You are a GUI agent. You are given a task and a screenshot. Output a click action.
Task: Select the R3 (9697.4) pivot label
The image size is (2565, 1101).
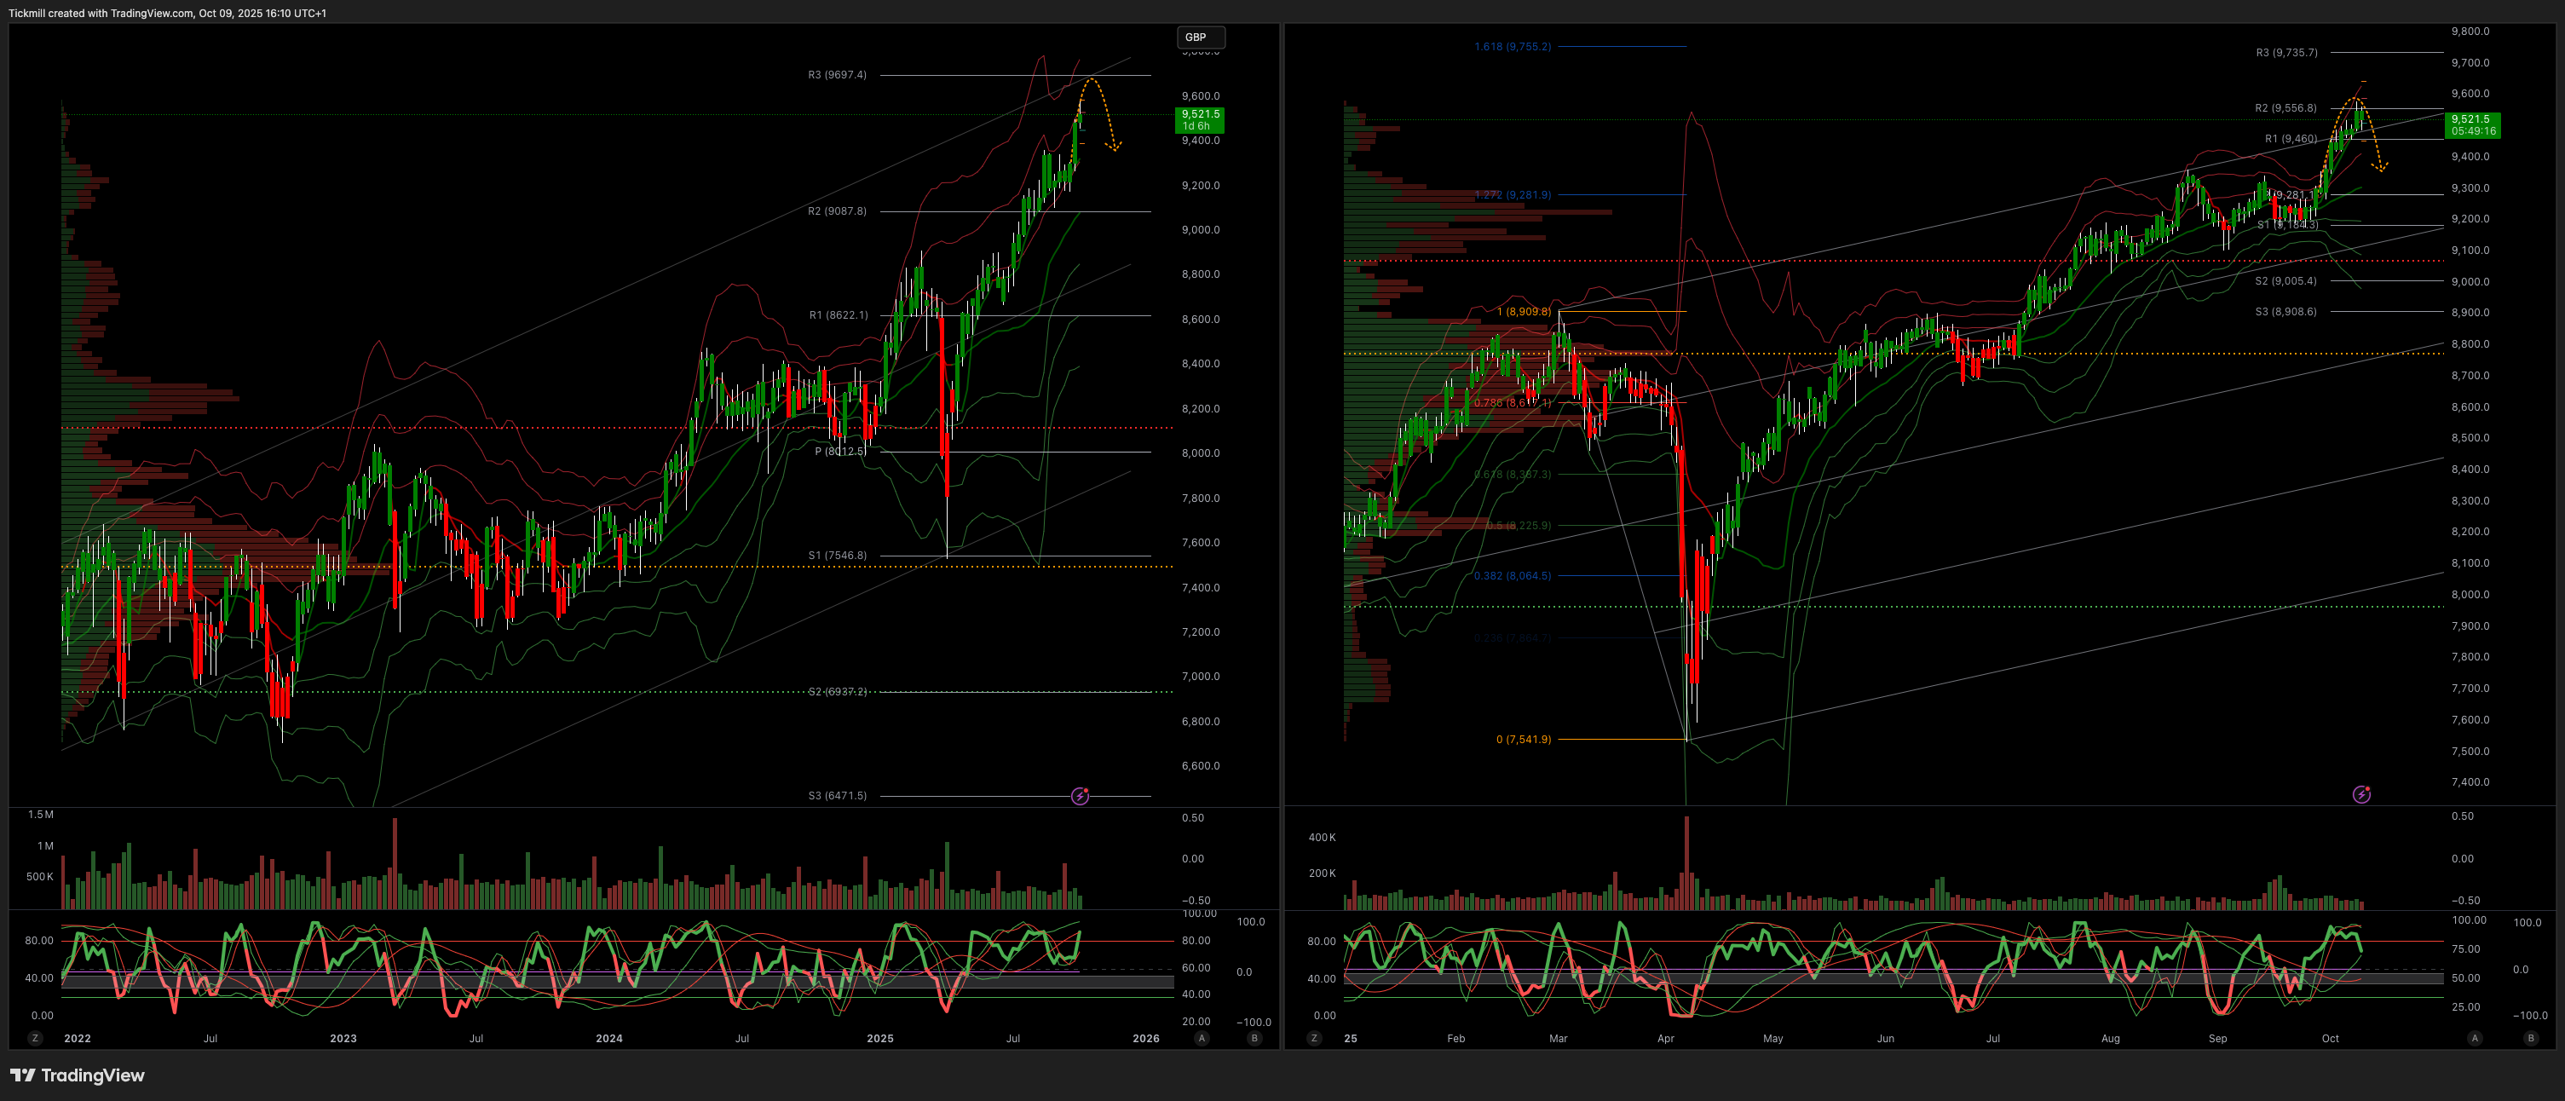(837, 75)
